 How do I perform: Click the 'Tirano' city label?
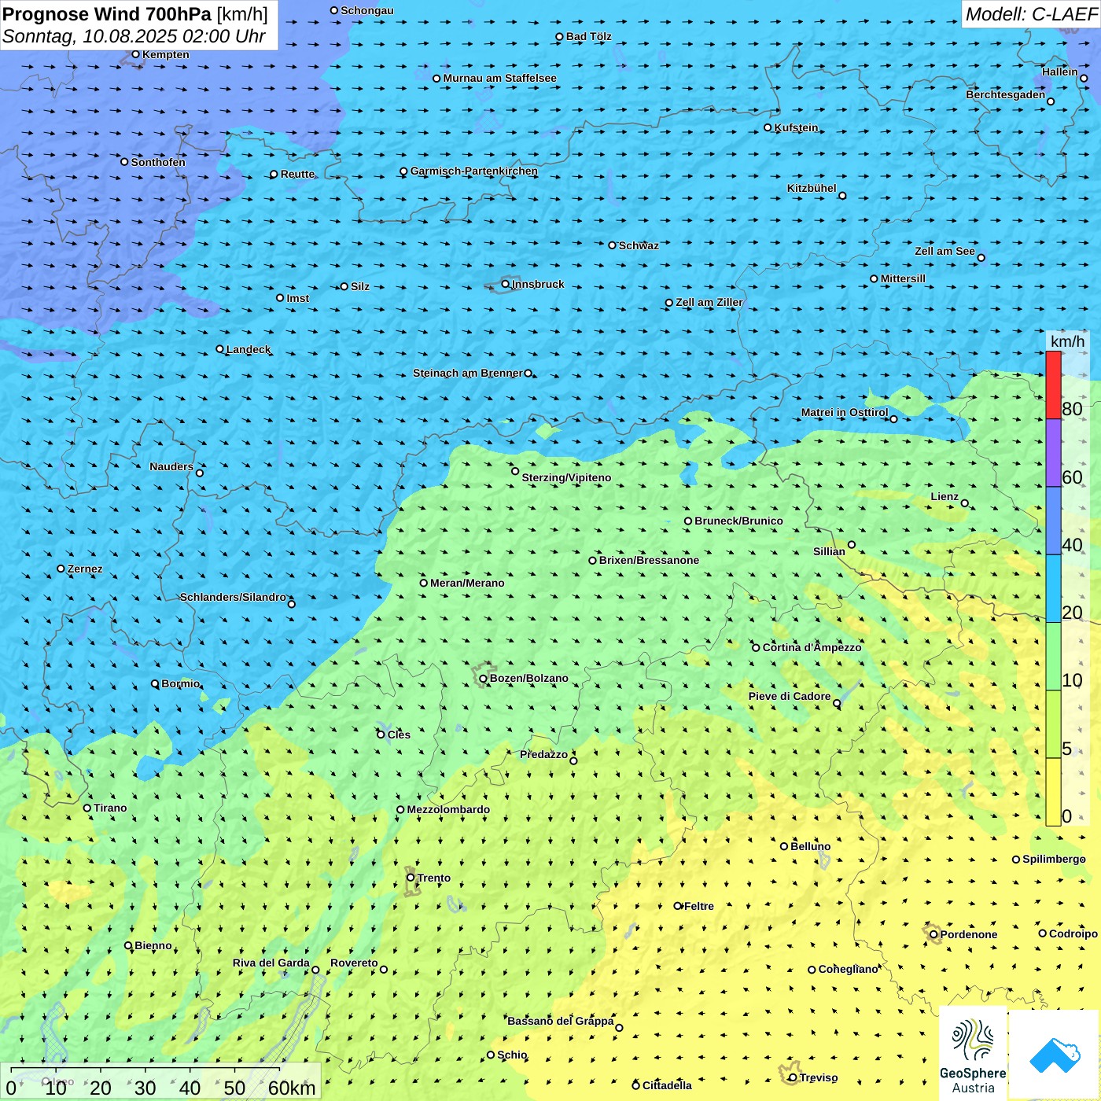(110, 808)
